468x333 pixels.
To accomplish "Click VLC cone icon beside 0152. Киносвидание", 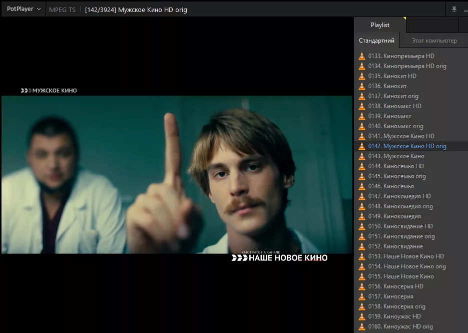I will pyautogui.click(x=362, y=246).
